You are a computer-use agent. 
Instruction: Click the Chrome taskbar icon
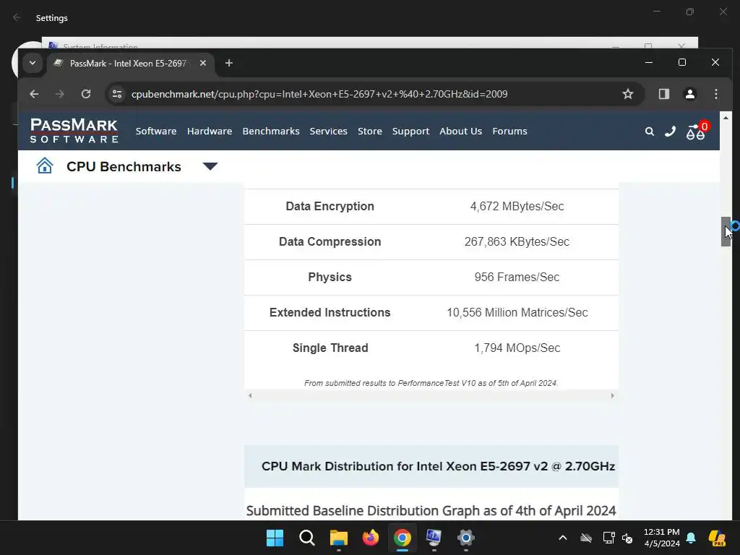coord(402,538)
